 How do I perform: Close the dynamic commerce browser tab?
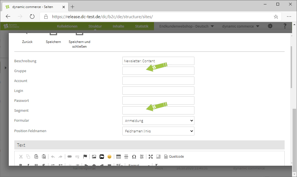coord(64,7)
